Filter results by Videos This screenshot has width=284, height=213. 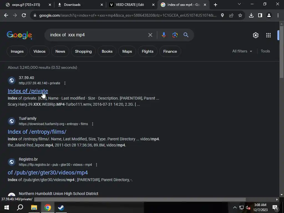pos(39,51)
